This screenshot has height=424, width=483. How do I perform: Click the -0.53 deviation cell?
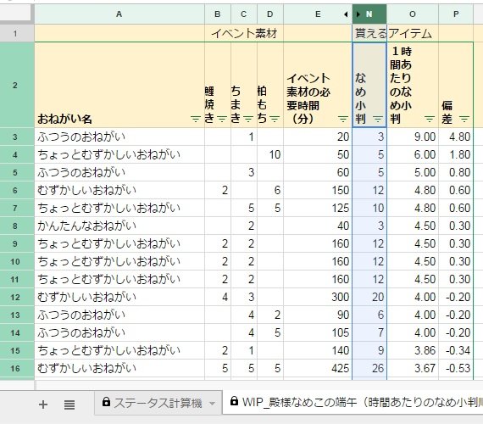[456, 369]
